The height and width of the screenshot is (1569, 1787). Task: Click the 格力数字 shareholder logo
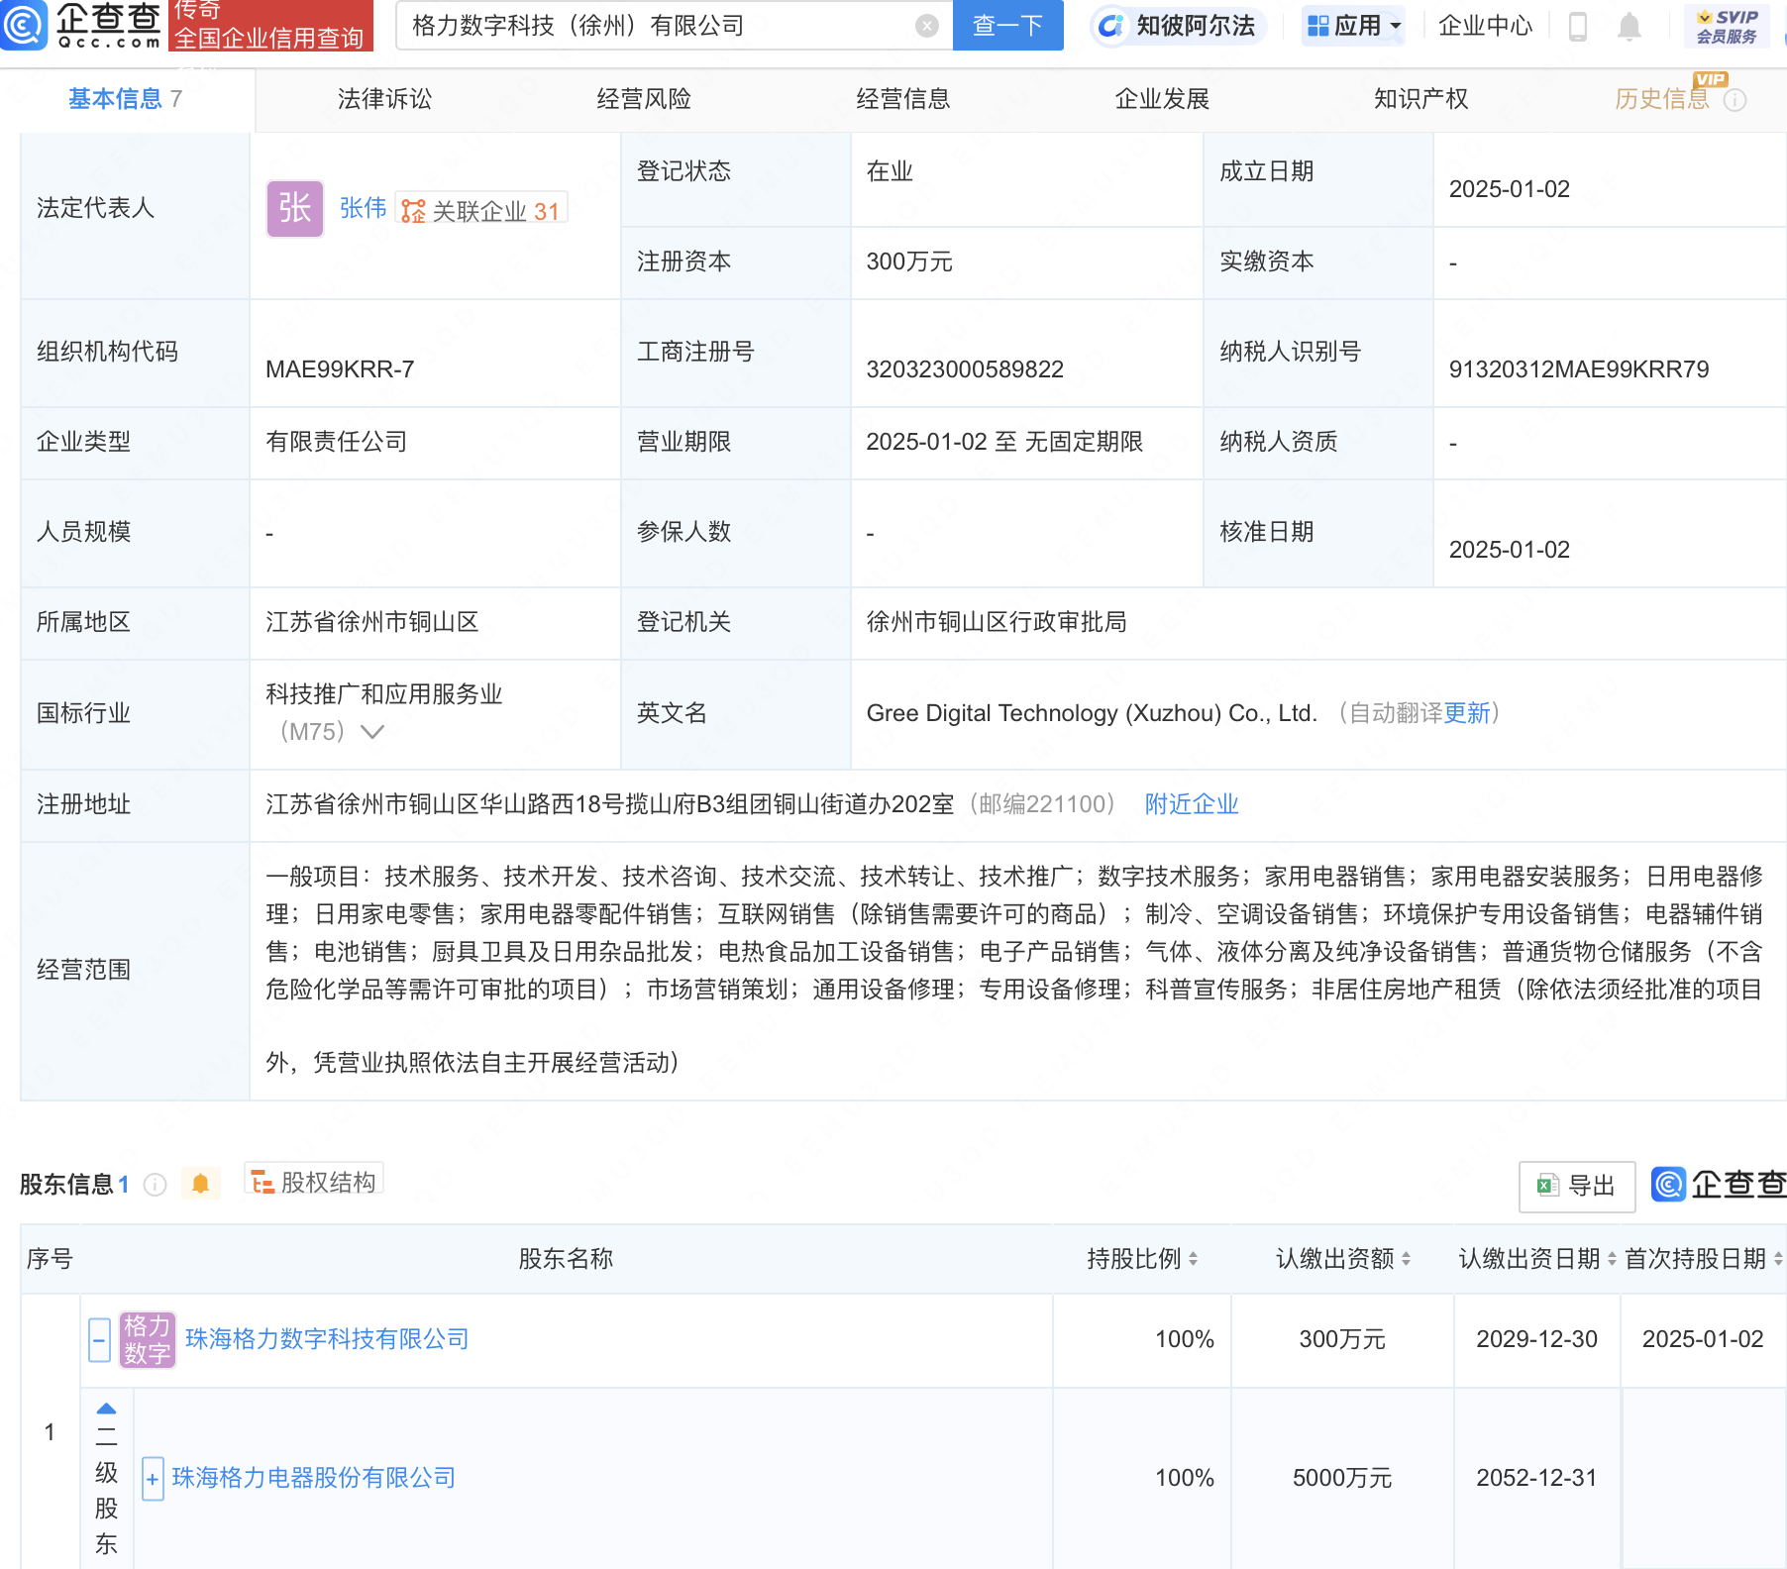click(148, 1339)
